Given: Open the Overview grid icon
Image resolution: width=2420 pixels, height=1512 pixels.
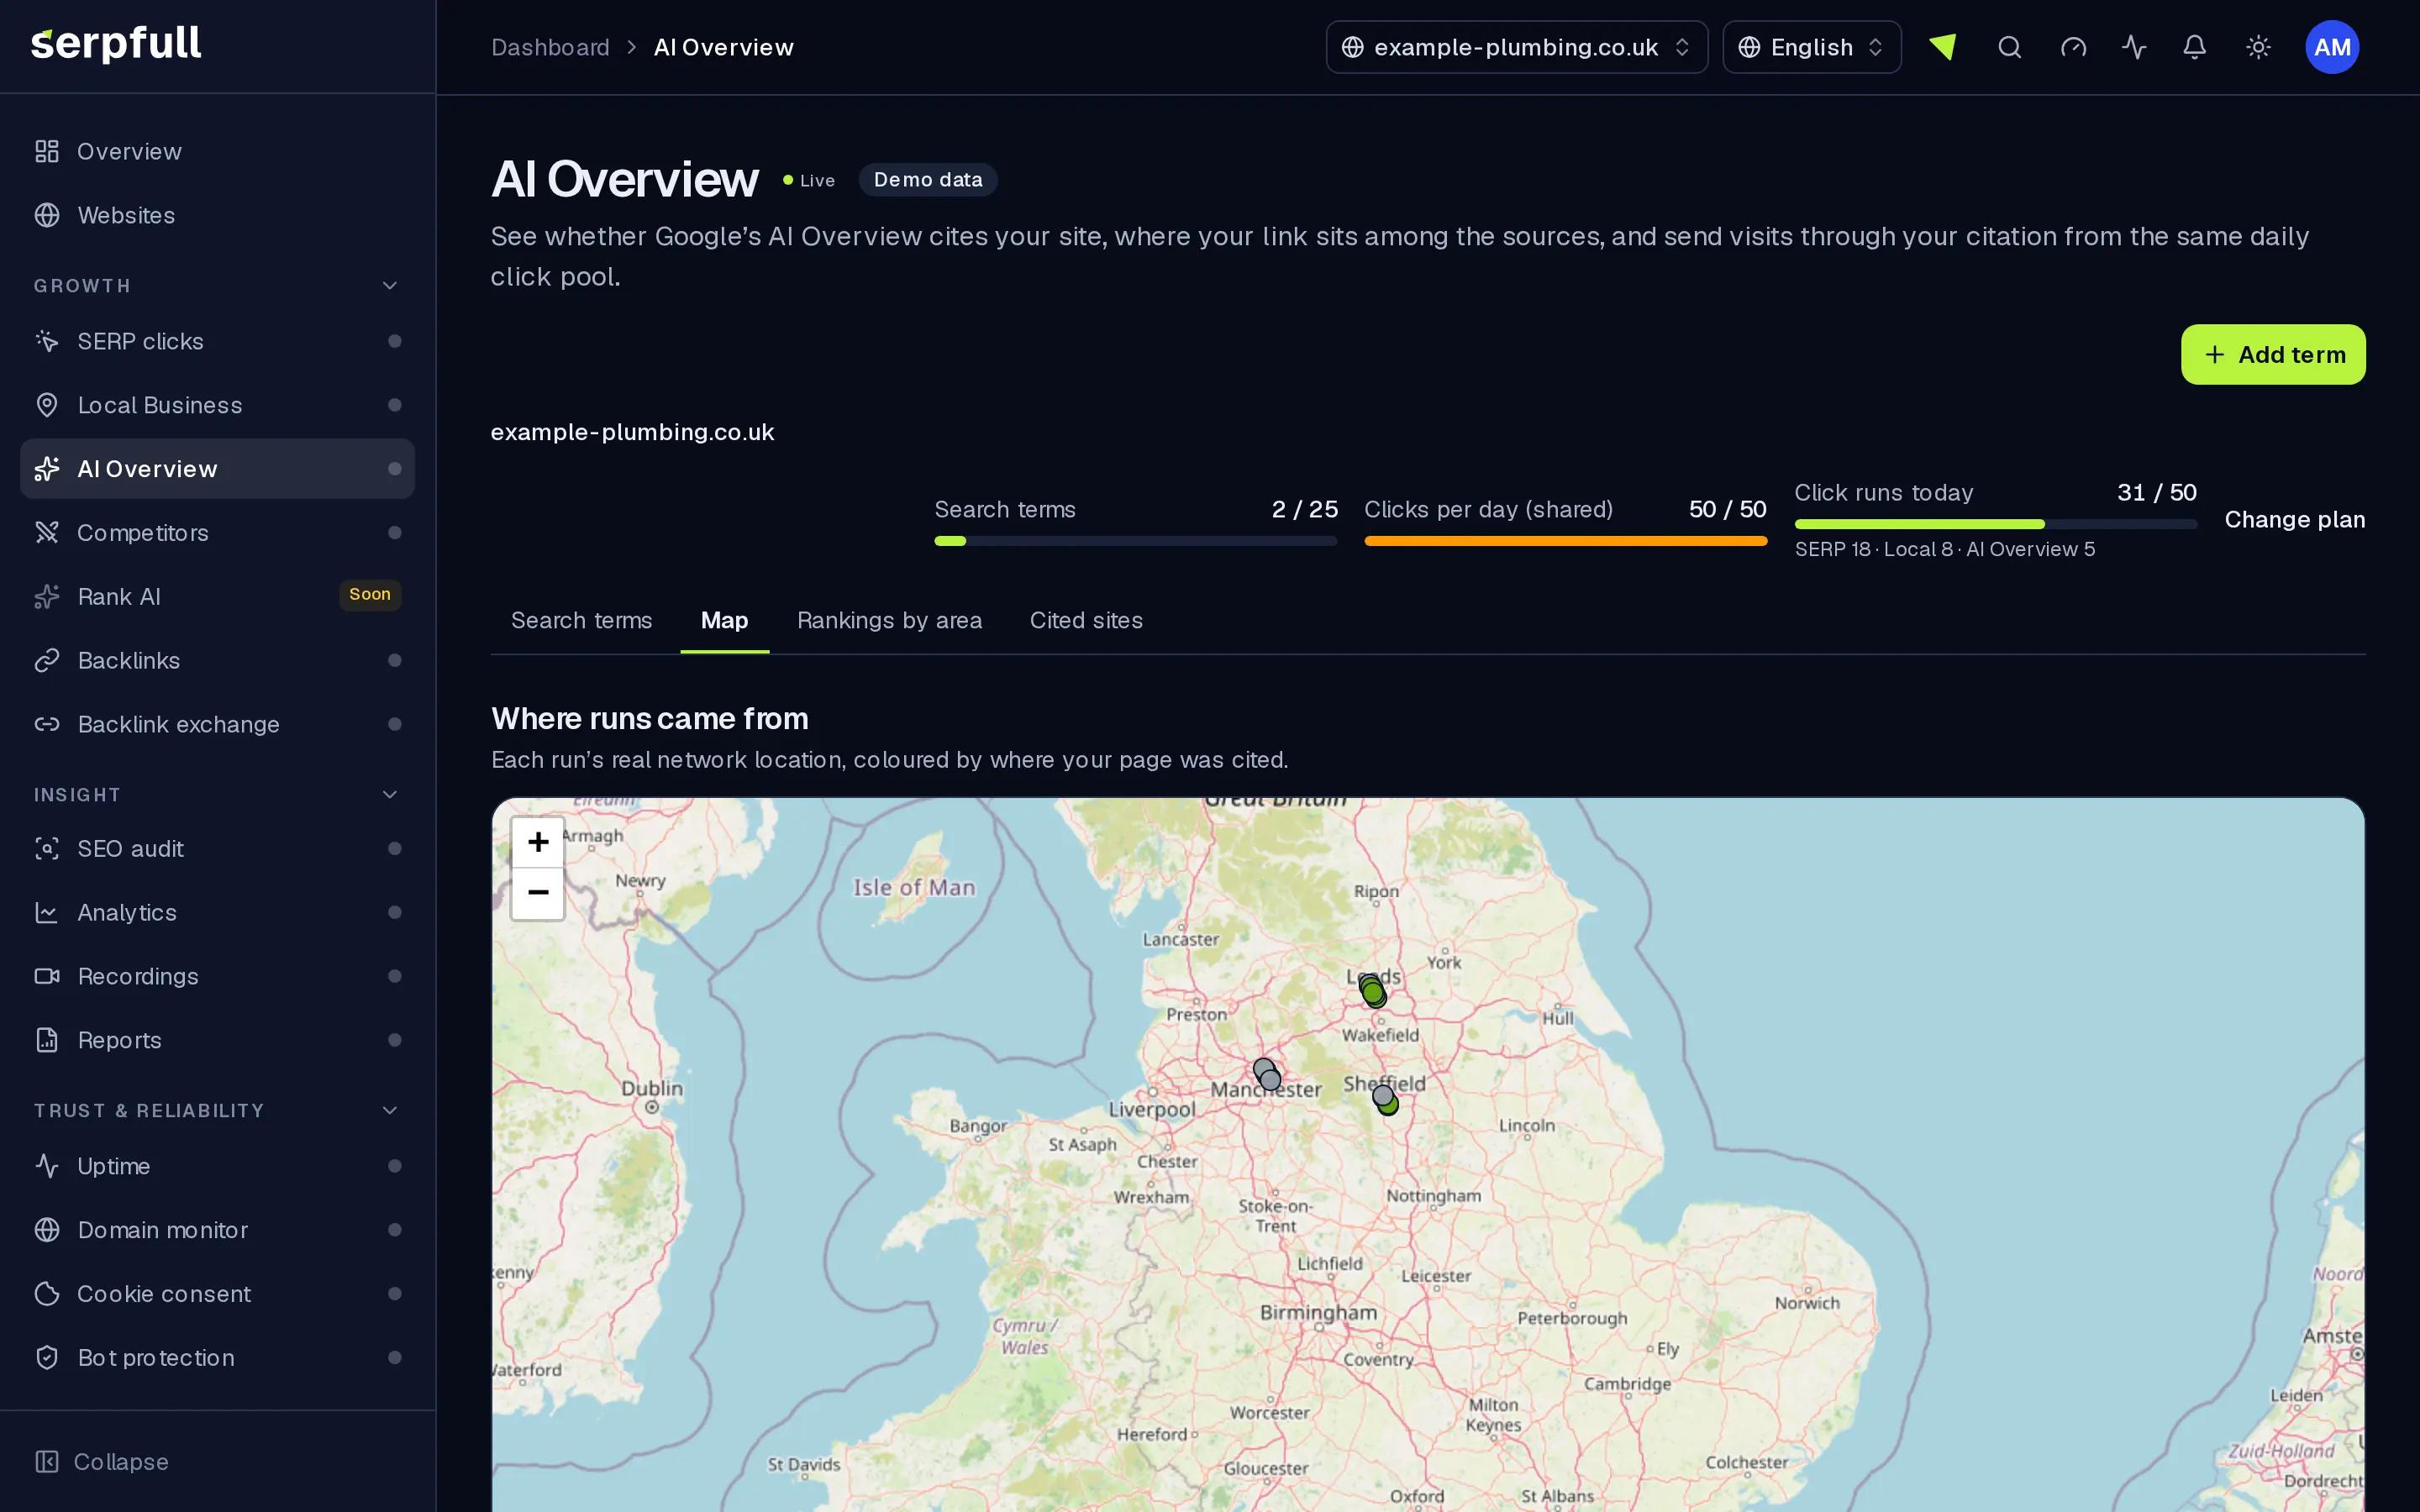Looking at the screenshot, I should 47,151.
